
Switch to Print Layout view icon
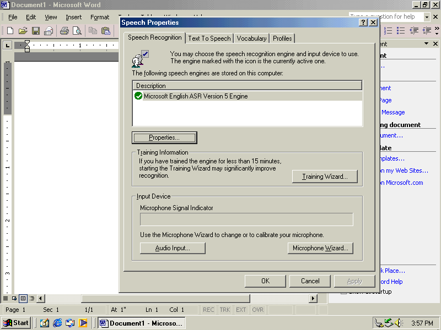[23, 298]
